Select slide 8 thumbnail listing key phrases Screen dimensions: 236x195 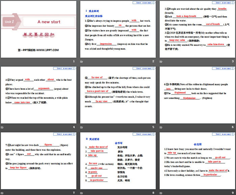point(118,161)
